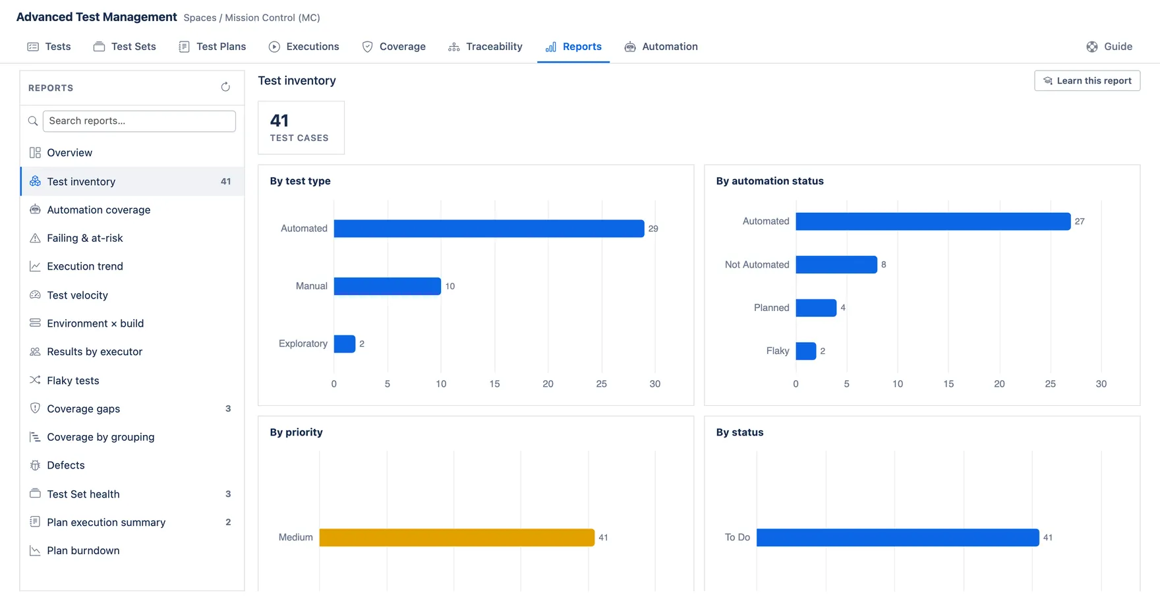Screen dimensions: 1160x601
Task: Open the Automation tab
Action: [661, 47]
